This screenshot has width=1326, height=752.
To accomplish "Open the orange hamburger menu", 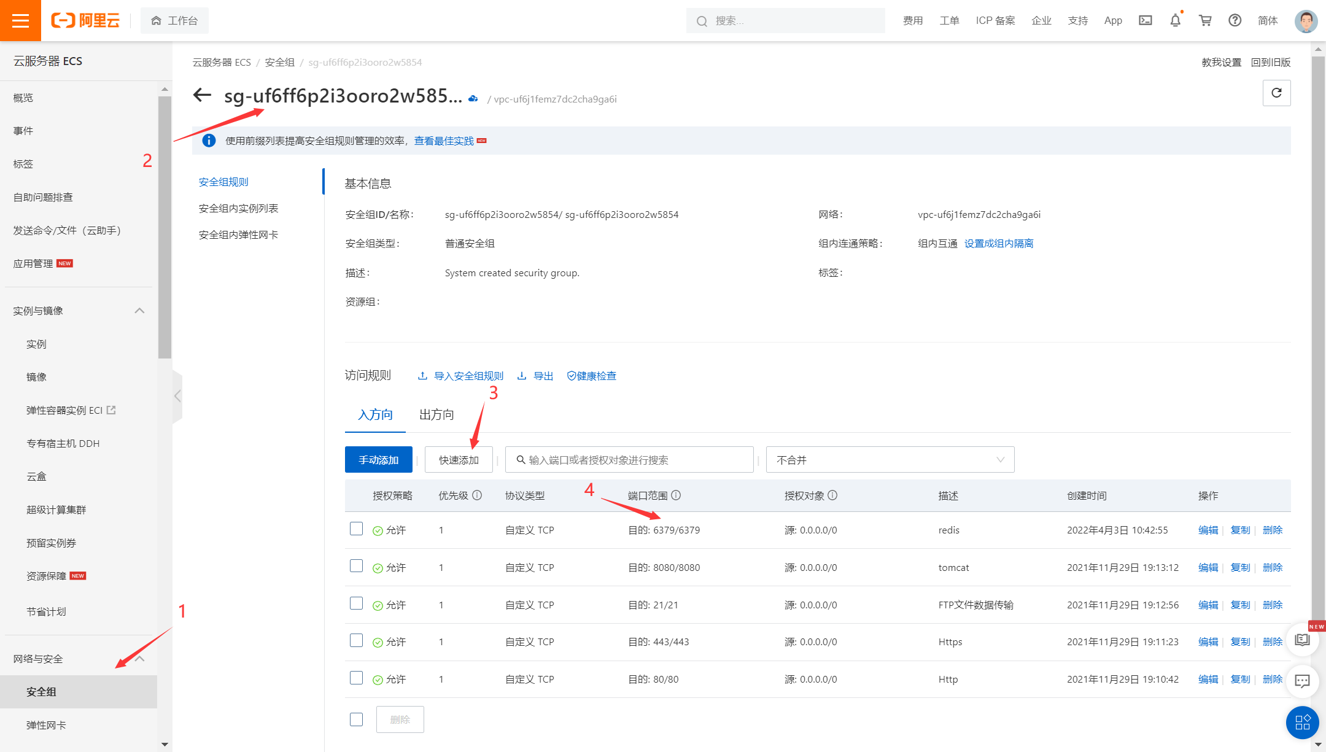I will point(20,20).
